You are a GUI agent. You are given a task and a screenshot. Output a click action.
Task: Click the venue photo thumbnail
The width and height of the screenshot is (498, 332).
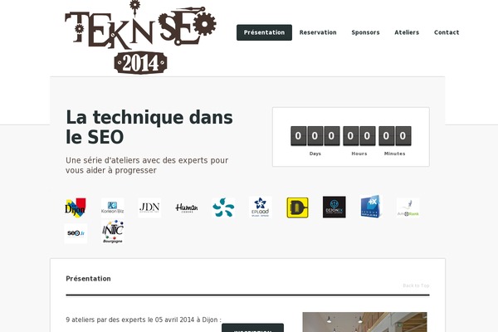click(x=364, y=322)
